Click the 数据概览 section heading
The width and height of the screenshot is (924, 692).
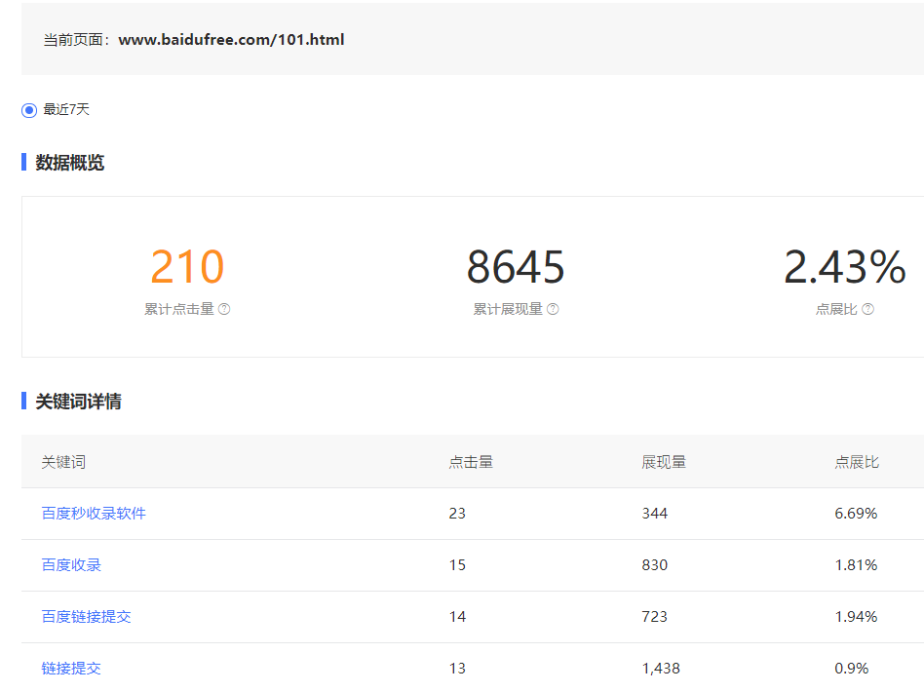70,163
